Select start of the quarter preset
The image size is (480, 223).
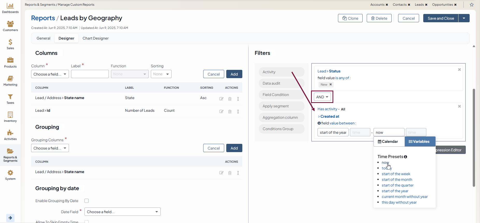[397, 185]
